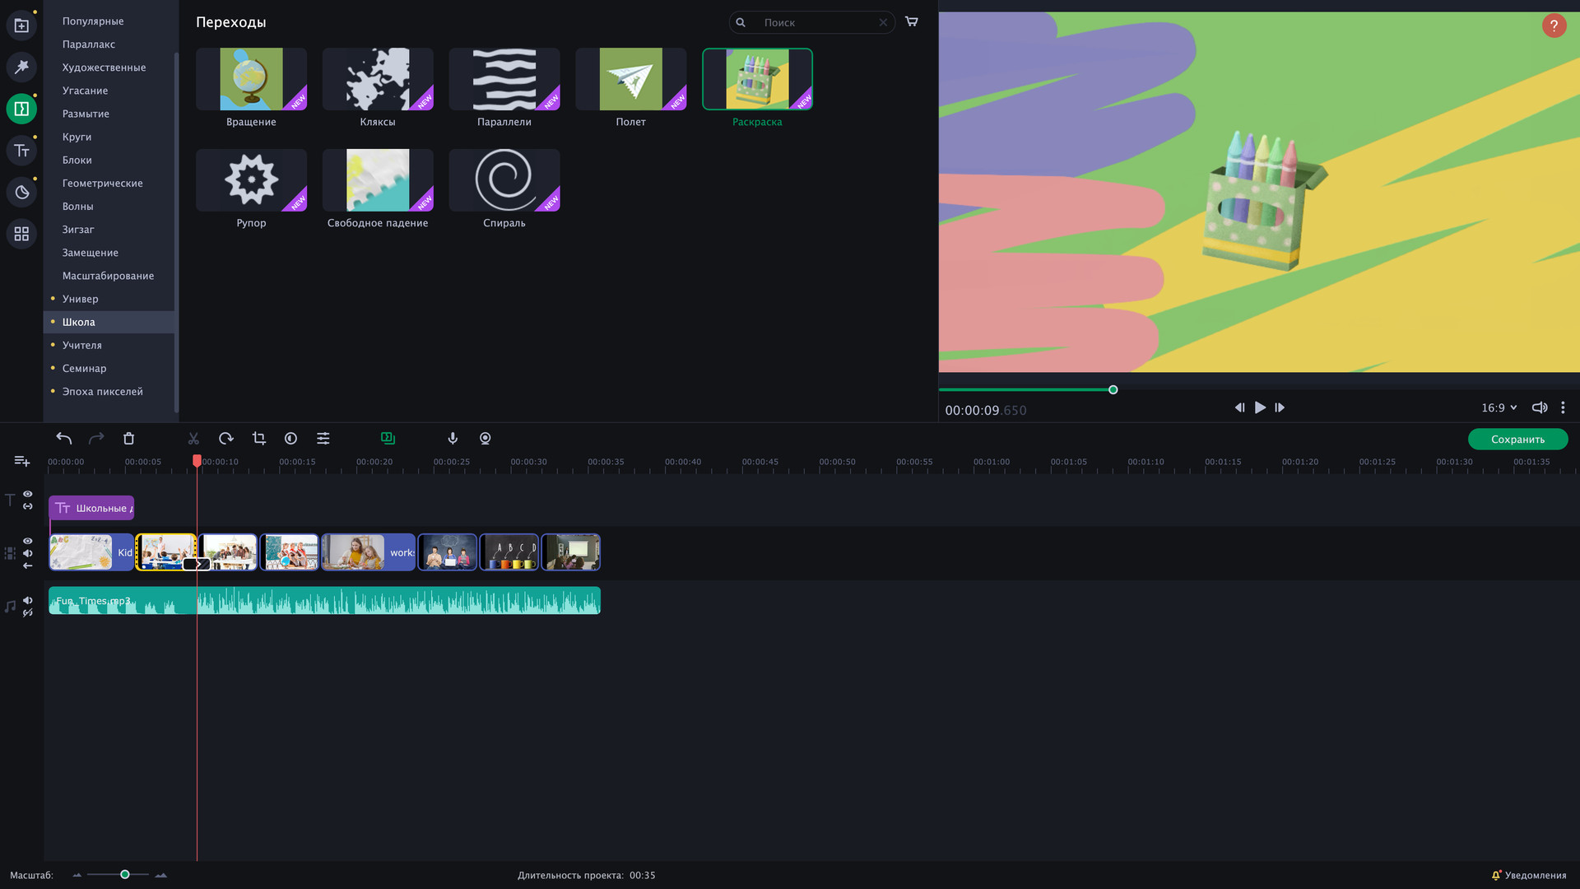Click the Сохранить button
Image resolution: width=1580 pixels, height=889 pixels.
[x=1517, y=440]
